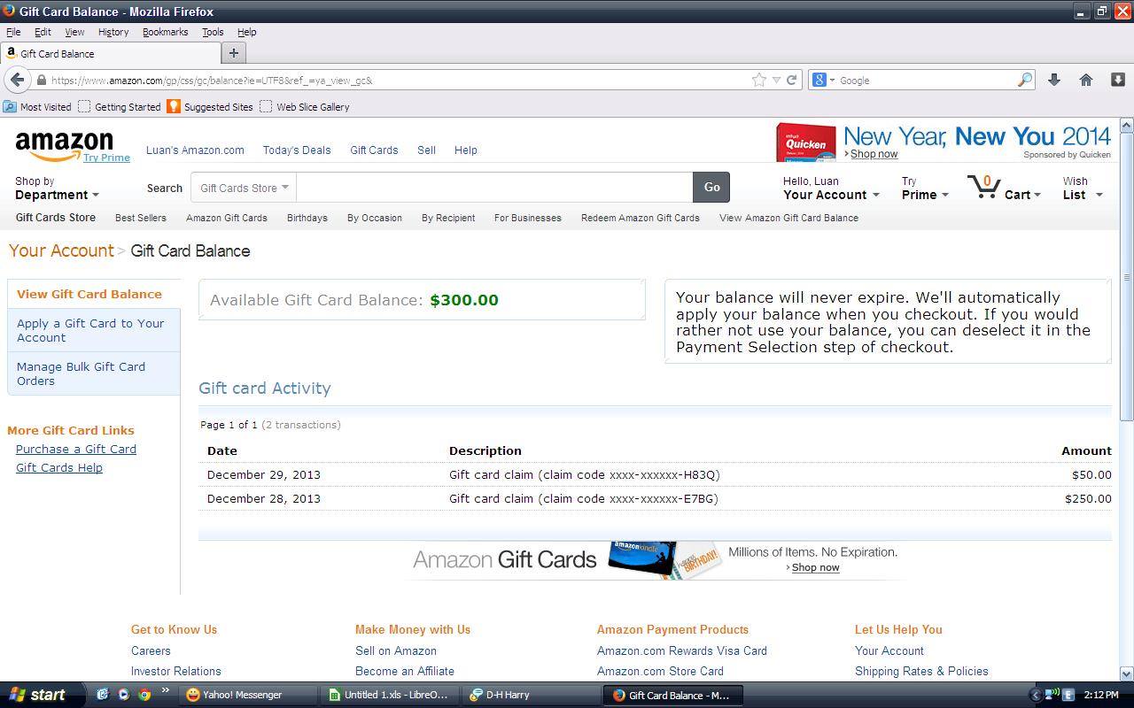Expand the Your Account dropdown

tap(831, 188)
